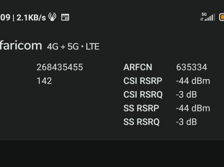Tap the SS RSRP label
The width and height of the screenshot is (224, 167).
click(141, 108)
